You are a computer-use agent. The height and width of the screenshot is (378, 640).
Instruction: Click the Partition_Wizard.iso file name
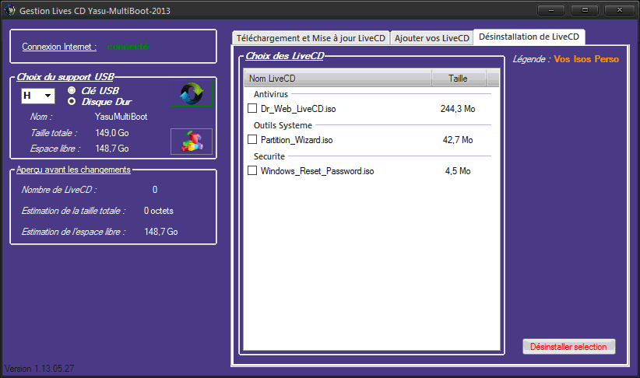tap(297, 140)
